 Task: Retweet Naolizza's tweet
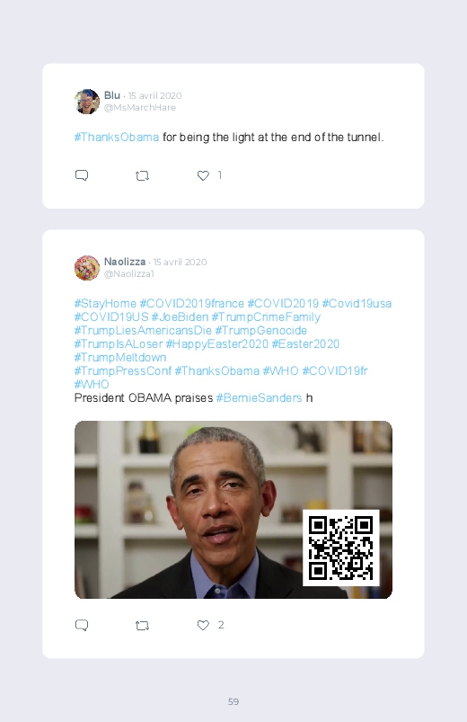coord(142,625)
